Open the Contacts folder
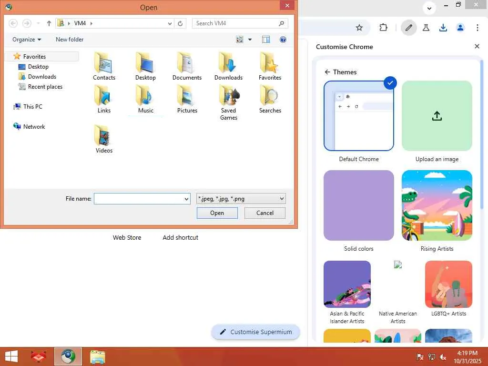Image resolution: width=488 pixels, height=366 pixels. click(104, 66)
